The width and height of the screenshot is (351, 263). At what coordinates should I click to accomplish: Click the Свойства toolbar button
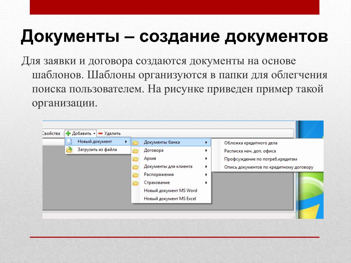coord(51,134)
